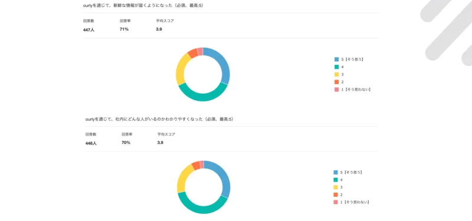Click the blue '5【そう思う】' legend swatch for the 新鮮な情報 chart
Image resolution: width=472 pixels, height=221 pixels.
[336, 60]
